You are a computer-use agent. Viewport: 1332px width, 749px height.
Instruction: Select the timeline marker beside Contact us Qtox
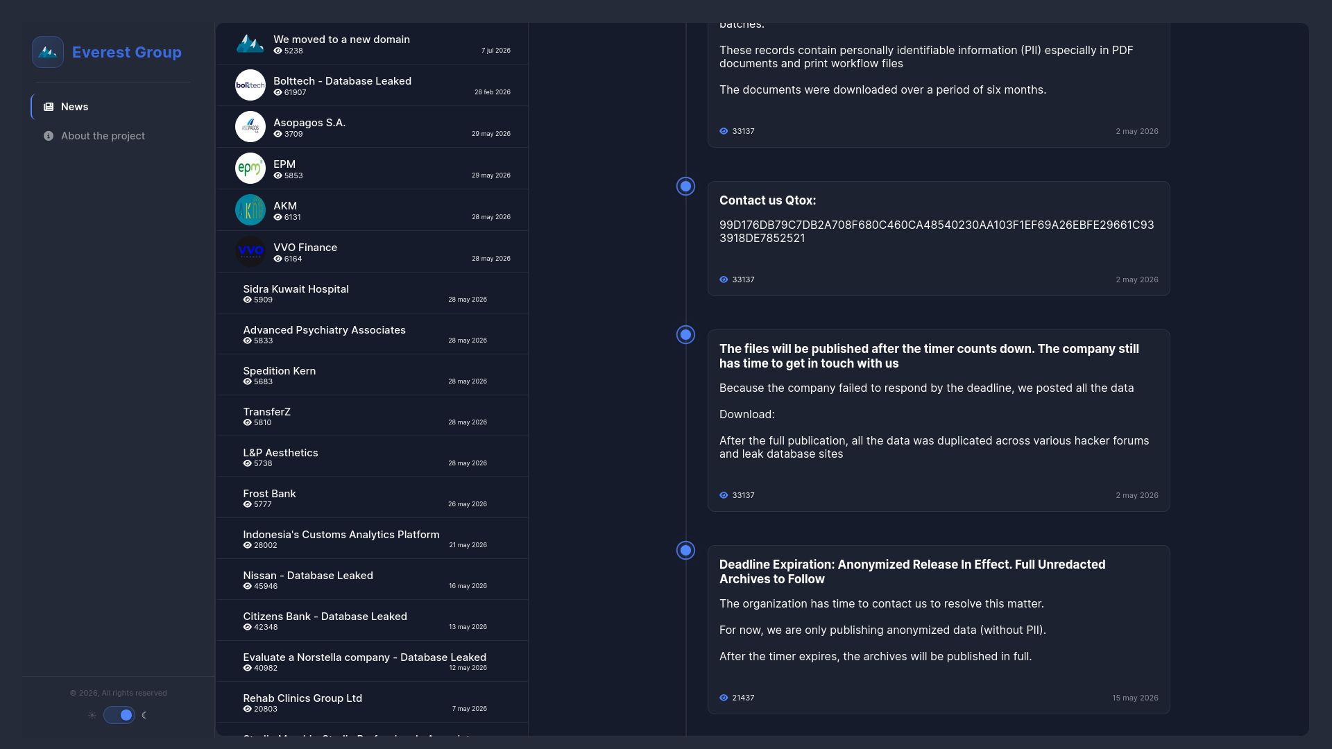(685, 187)
